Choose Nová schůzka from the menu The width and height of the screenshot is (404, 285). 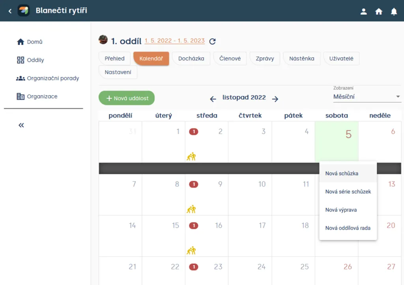click(348, 173)
